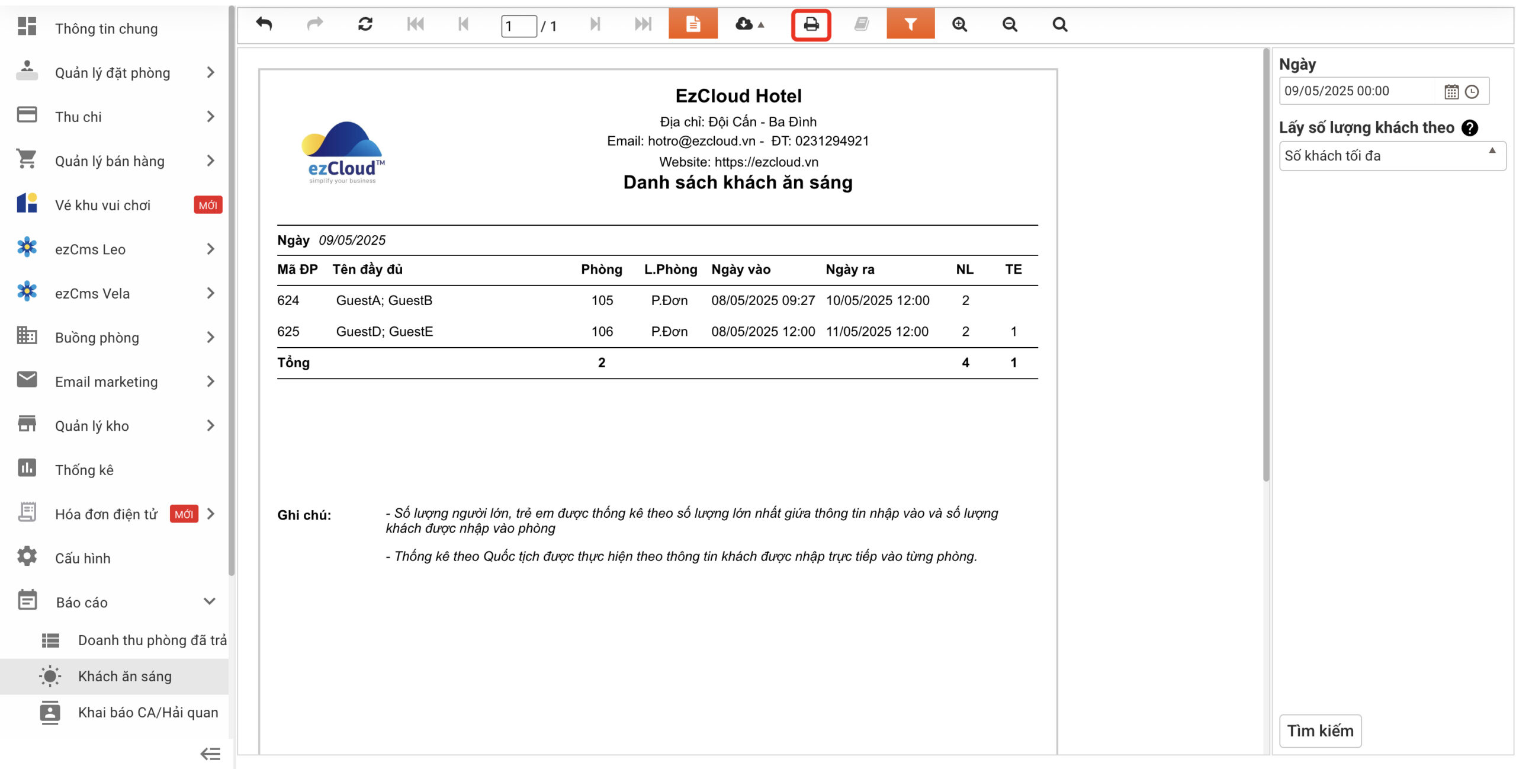Image resolution: width=1516 pixels, height=769 pixels.
Task: Open 'Số khách tối đa' dropdown
Action: (1392, 156)
